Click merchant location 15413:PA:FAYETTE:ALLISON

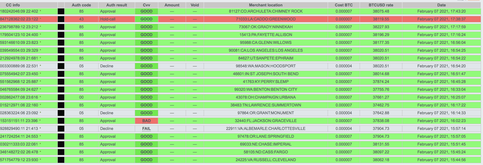click(266, 35)
